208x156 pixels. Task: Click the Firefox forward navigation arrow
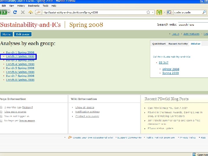coord(4,12)
